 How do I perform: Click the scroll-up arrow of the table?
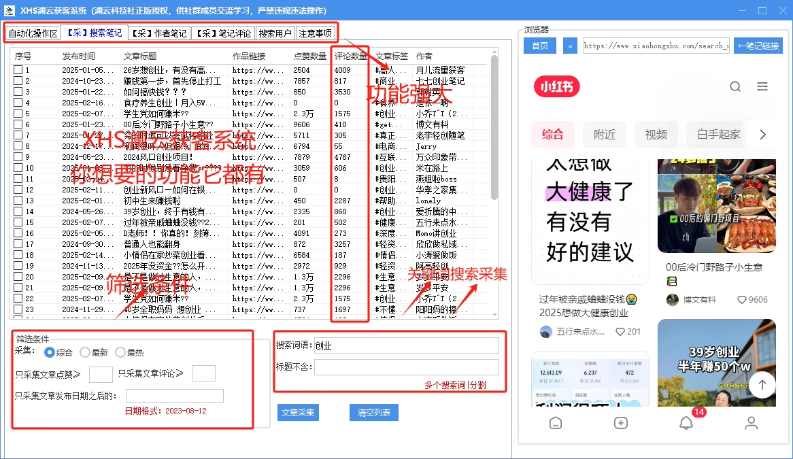(x=494, y=52)
